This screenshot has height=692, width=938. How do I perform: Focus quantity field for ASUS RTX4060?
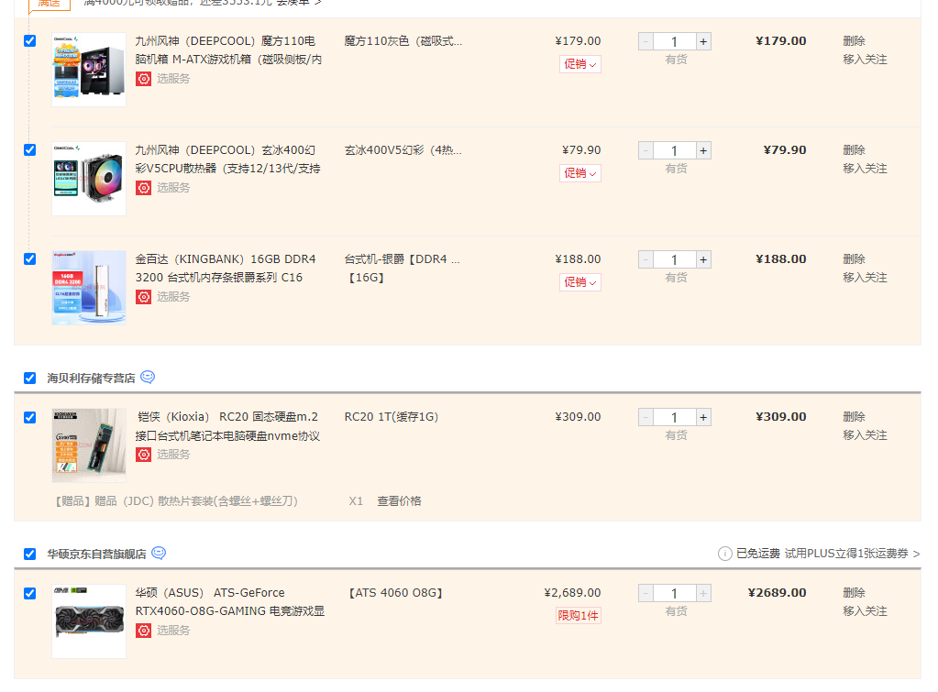click(675, 593)
